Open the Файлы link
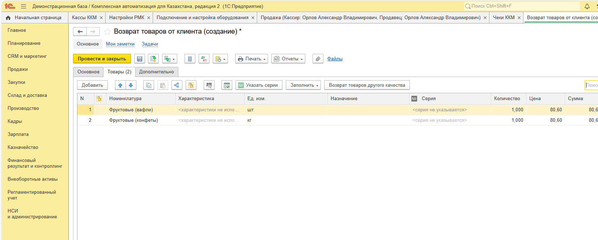The image size is (598, 240). (335, 59)
